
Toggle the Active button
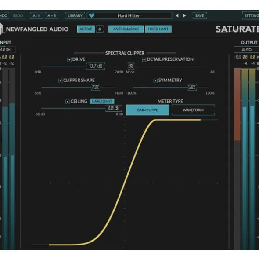click(x=86, y=29)
